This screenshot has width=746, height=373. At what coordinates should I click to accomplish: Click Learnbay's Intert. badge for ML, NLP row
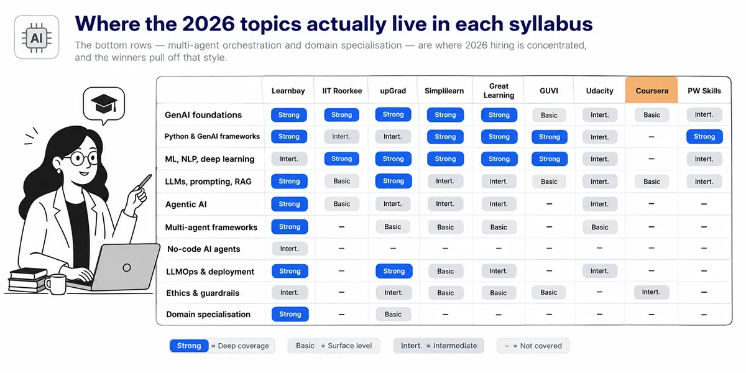pyautogui.click(x=289, y=159)
